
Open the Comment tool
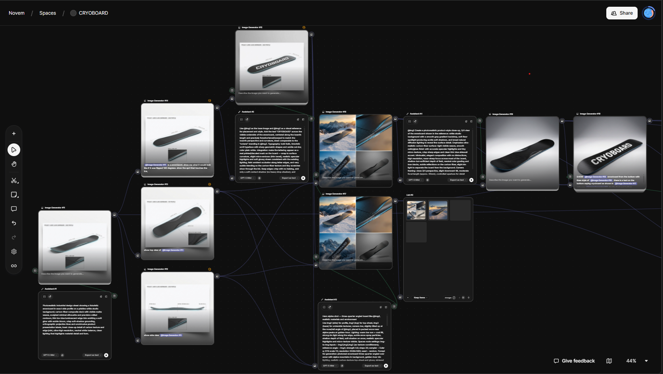pyautogui.click(x=14, y=209)
